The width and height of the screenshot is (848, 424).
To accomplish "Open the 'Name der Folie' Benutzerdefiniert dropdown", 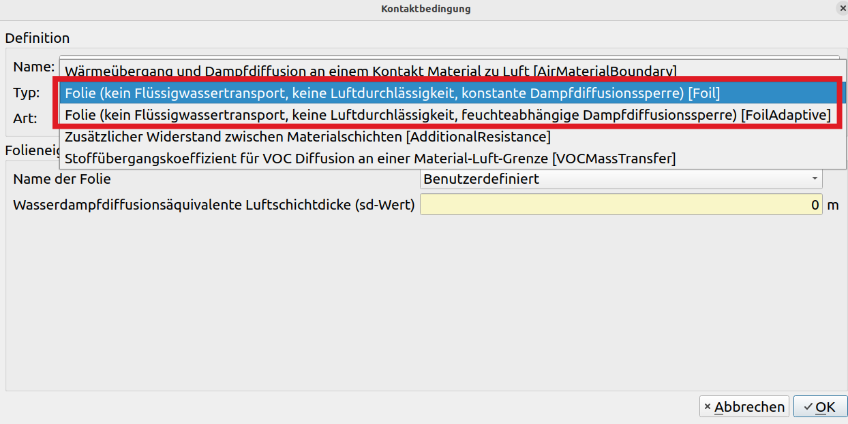I will [621, 179].
